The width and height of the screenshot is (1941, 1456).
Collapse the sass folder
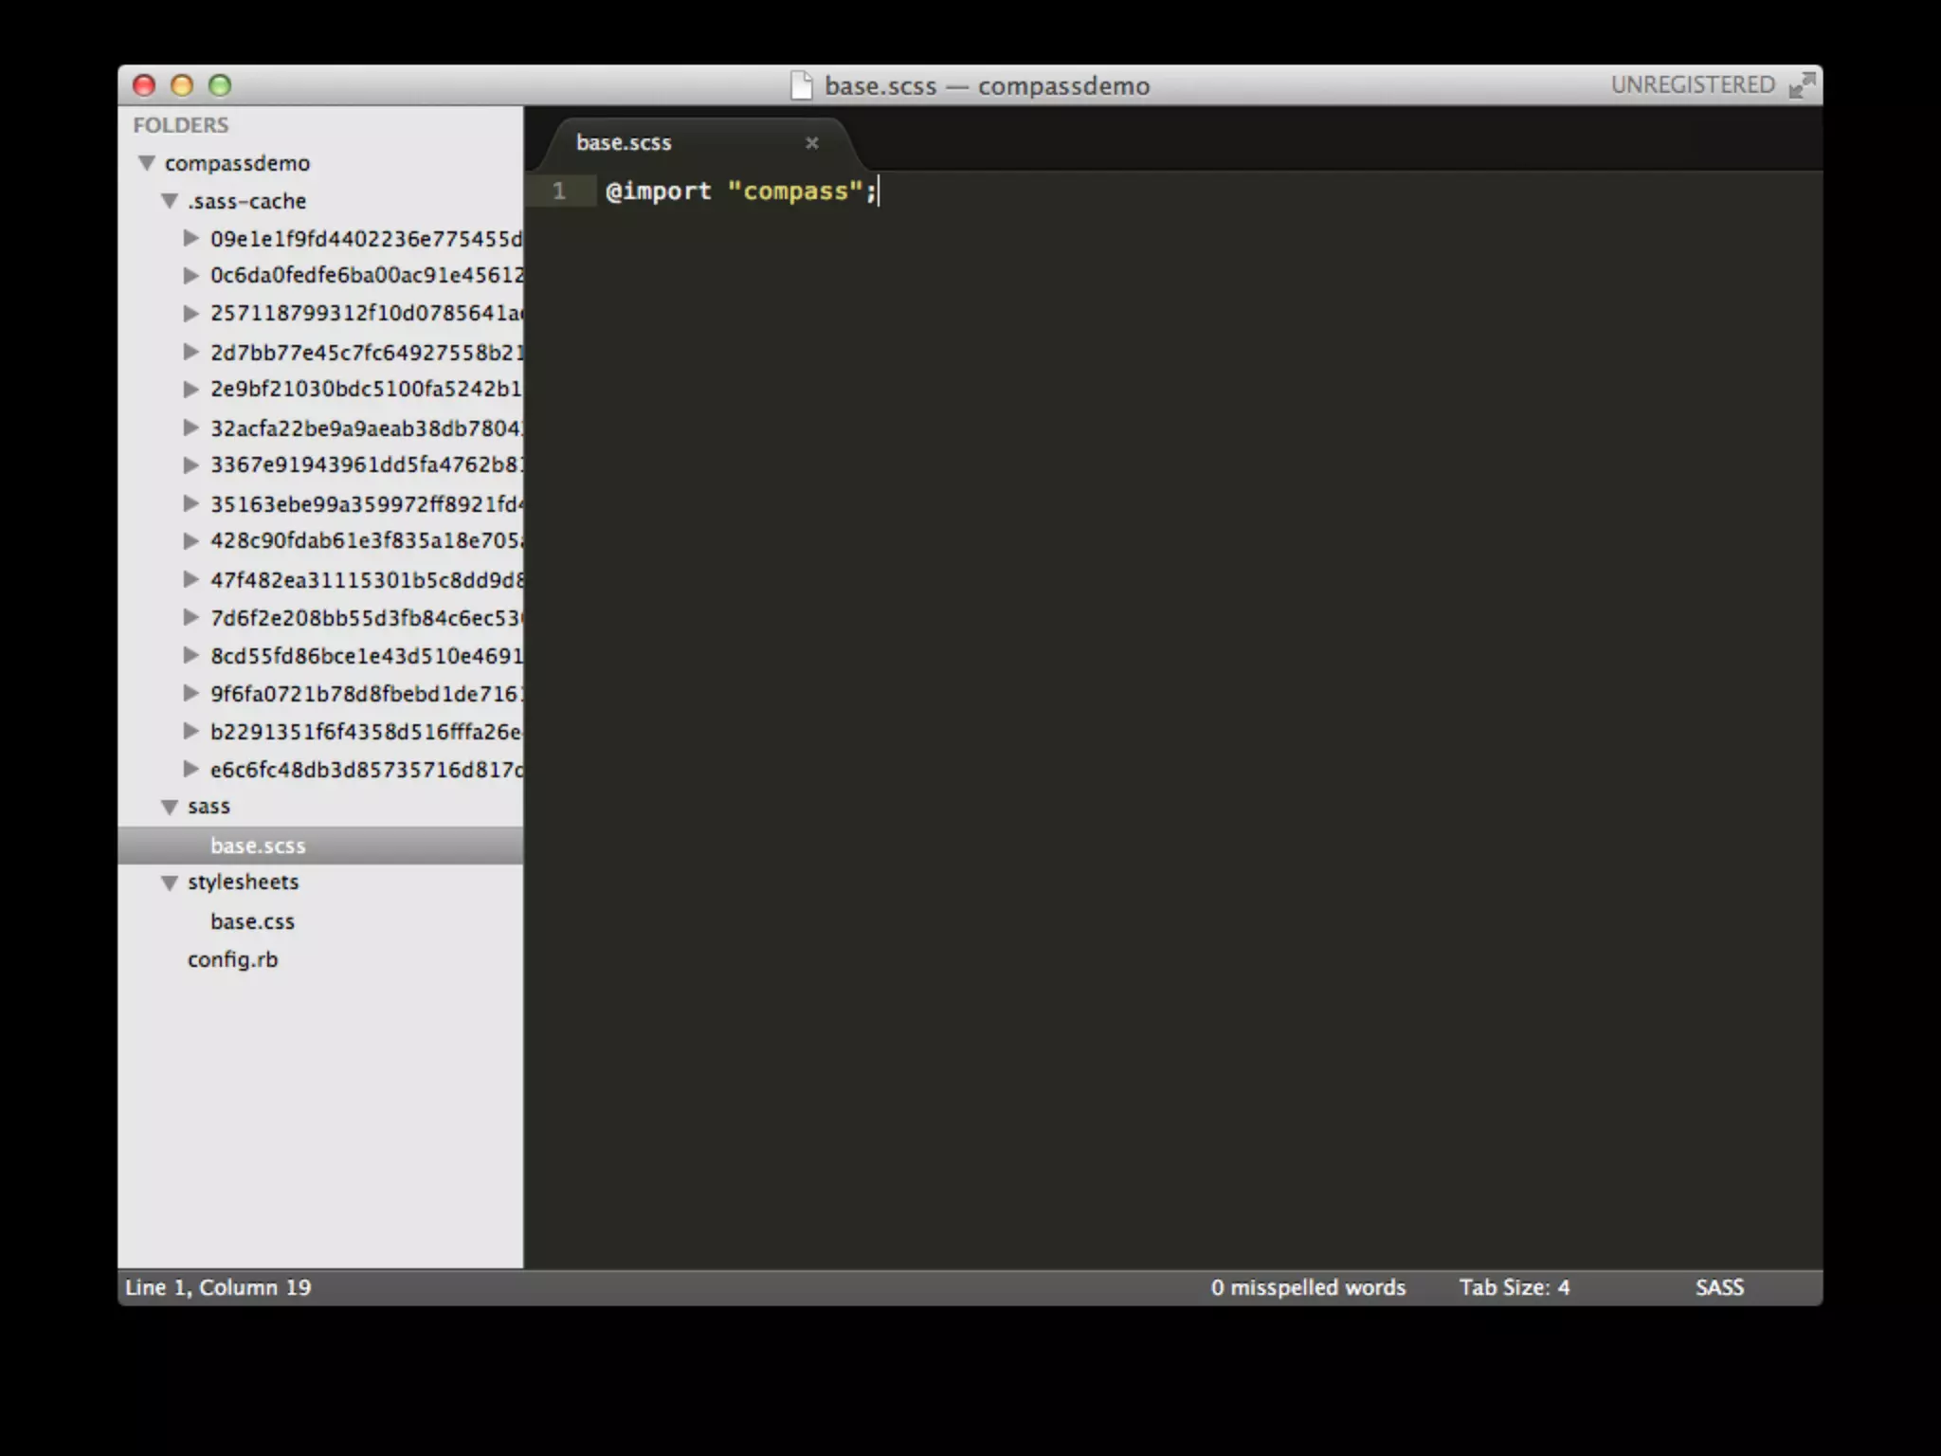click(170, 807)
